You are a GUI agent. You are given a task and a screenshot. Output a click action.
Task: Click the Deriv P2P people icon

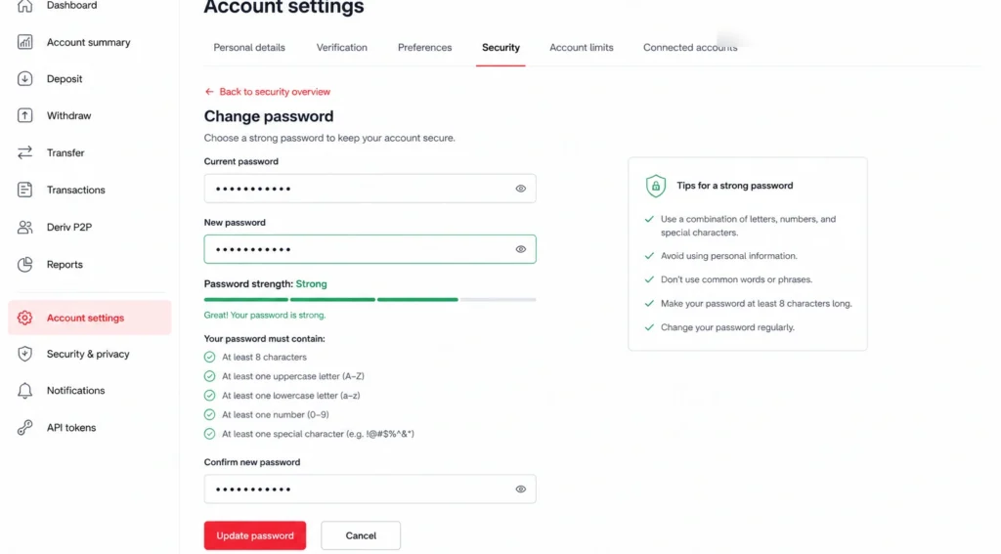pyautogui.click(x=24, y=228)
